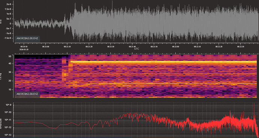Click the 08:21:00 time axis label

pyautogui.click(x=45, y=47)
